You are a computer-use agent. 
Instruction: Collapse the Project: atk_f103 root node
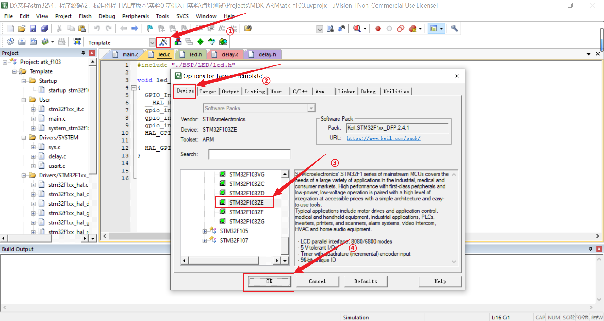(x=5, y=62)
